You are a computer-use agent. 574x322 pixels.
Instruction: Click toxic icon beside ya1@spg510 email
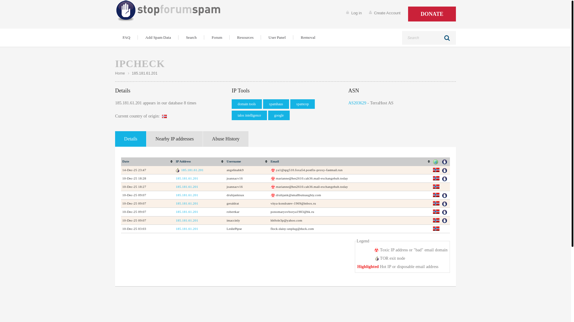(273, 170)
